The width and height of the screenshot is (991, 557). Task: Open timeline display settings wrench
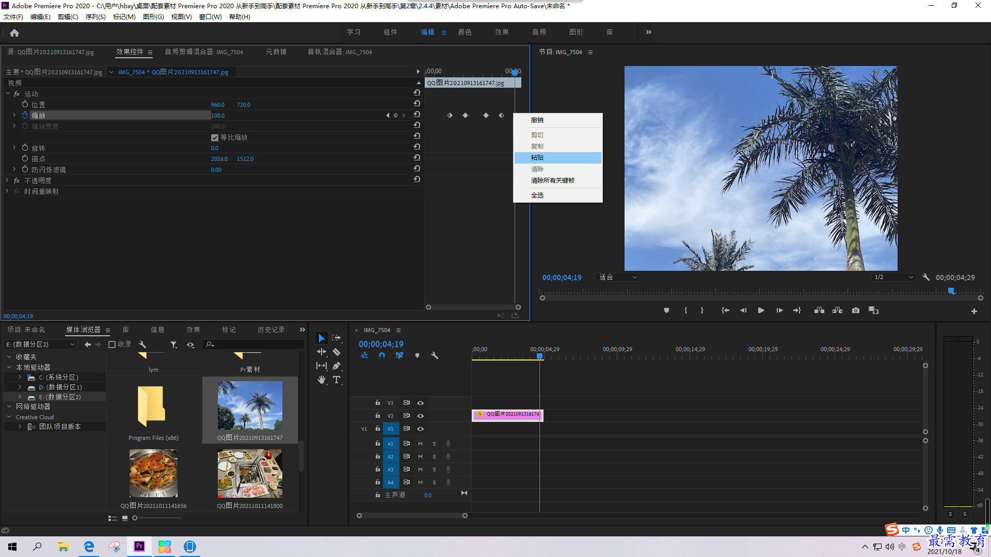point(435,355)
